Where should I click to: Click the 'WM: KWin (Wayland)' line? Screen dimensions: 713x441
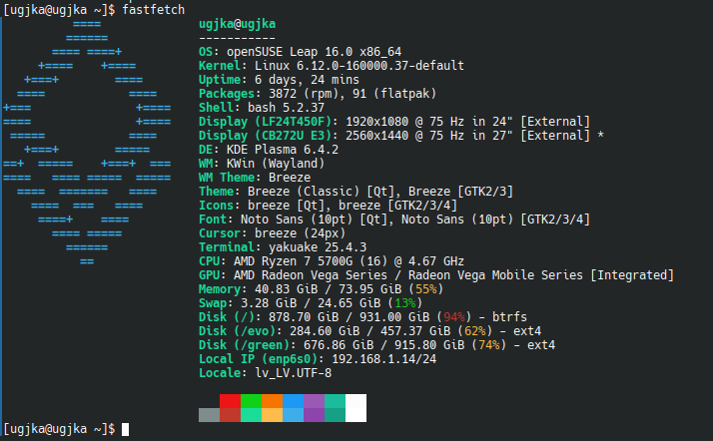tap(262, 164)
